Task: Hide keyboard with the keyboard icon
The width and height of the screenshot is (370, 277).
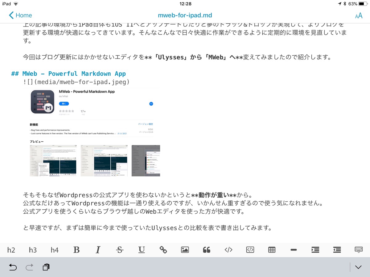Action: tap(359, 250)
